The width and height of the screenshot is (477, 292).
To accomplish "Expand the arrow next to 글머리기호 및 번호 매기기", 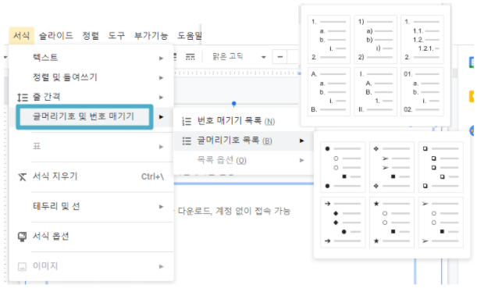I will (162, 117).
